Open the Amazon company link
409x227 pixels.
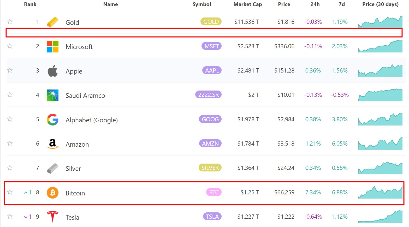[77, 144]
